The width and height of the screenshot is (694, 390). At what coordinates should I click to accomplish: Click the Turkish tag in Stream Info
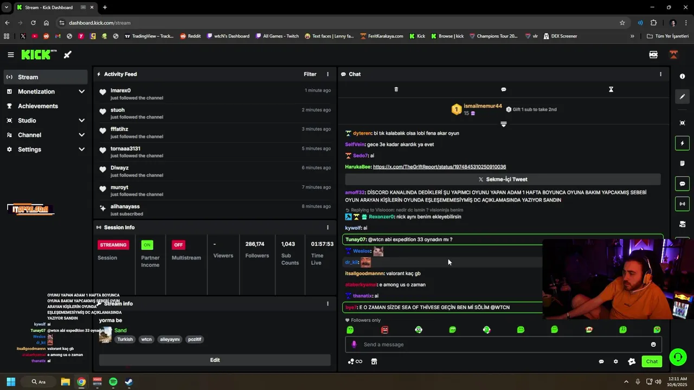pyautogui.click(x=125, y=340)
